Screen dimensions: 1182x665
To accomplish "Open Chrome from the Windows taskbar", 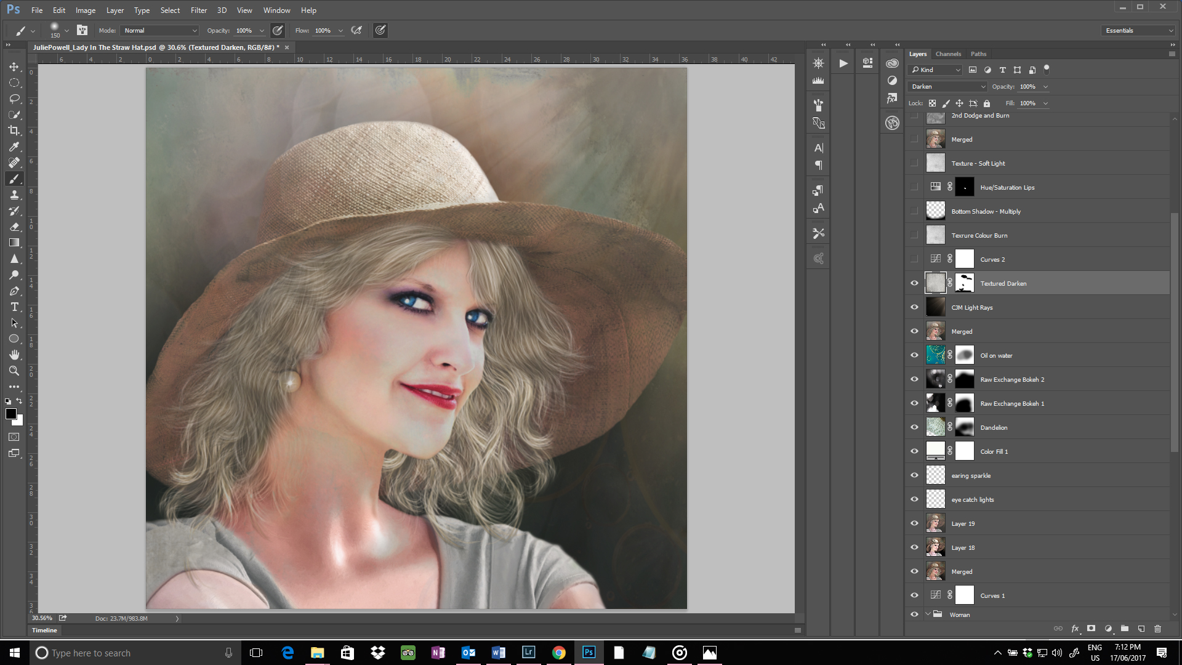I will coord(558,653).
